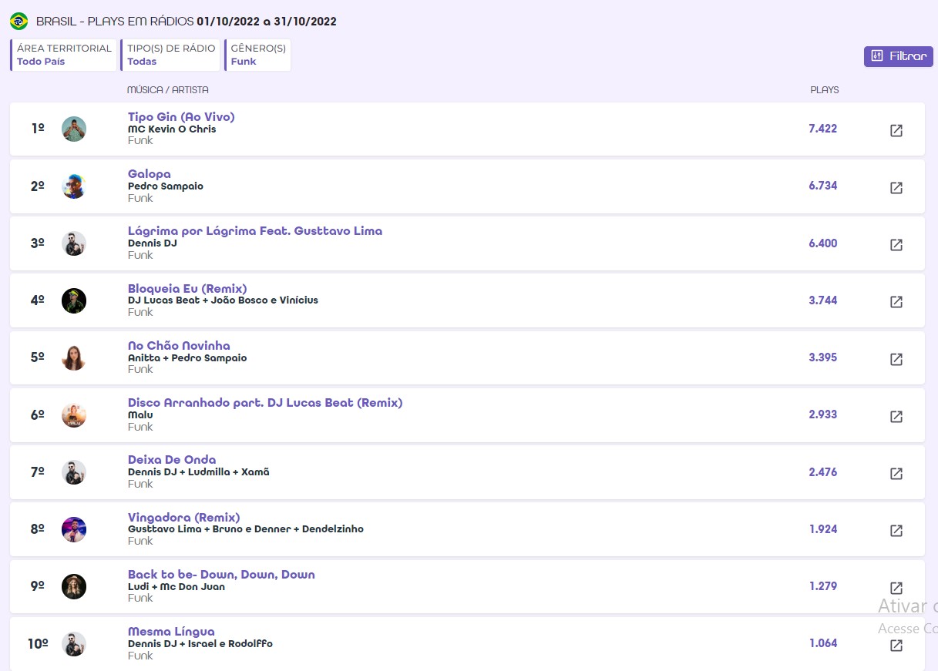Click the date range 01/10/2022 a 31/10/2022
This screenshot has height=671, width=938.
267,22
